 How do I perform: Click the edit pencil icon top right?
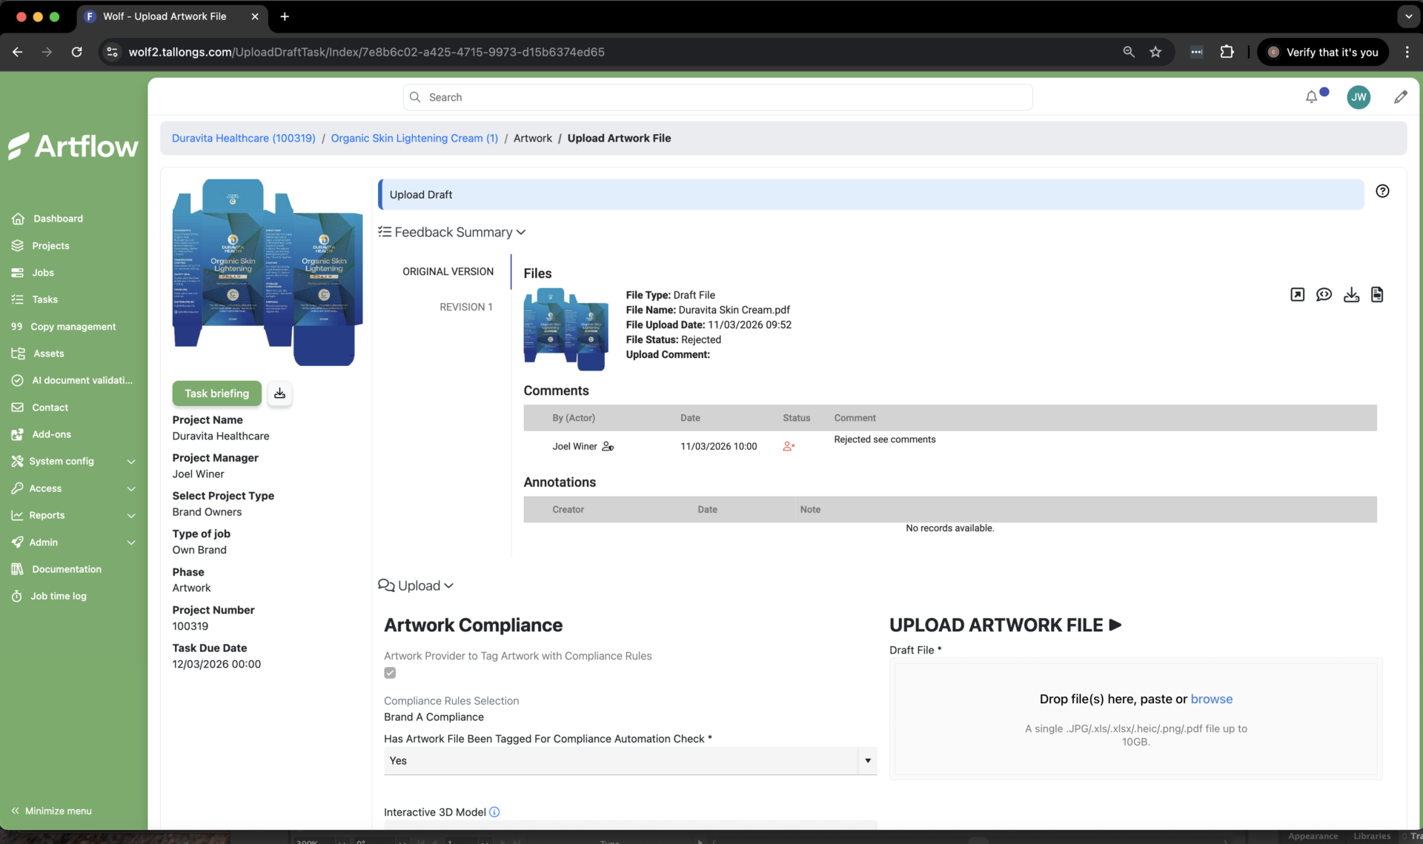(1400, 97)
